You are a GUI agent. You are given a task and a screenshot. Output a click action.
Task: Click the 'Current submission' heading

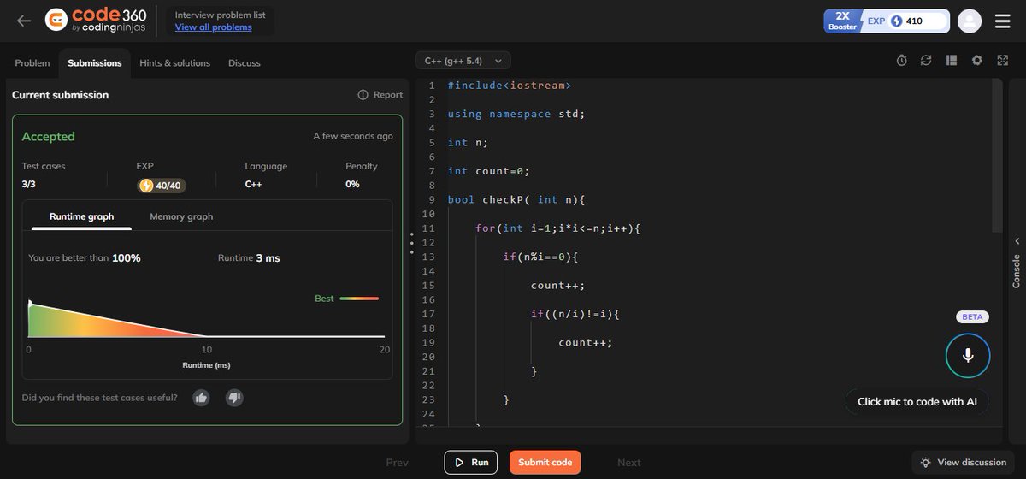click(60, 95)
